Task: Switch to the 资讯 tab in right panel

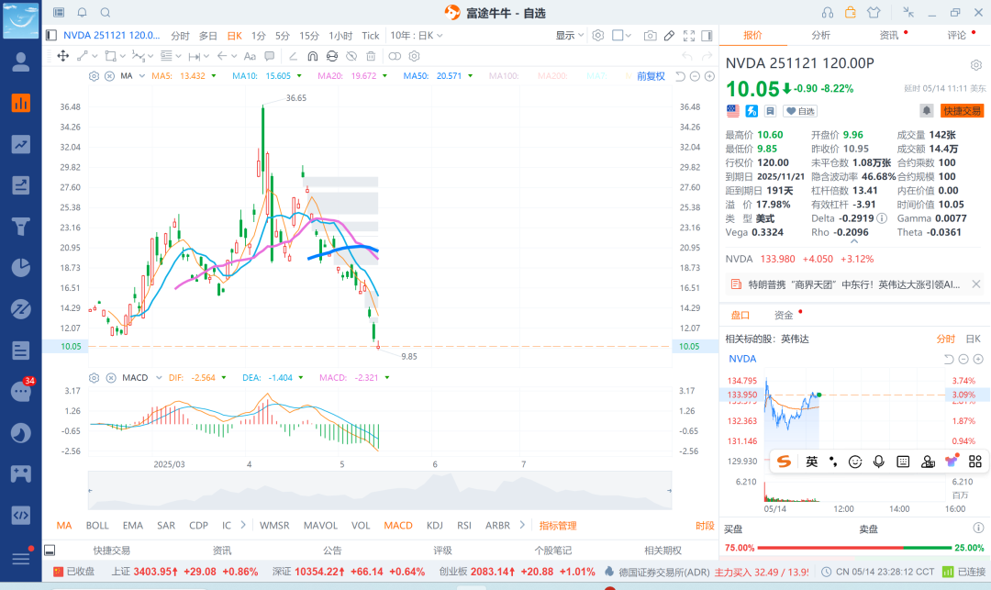Action: point(888,36)
